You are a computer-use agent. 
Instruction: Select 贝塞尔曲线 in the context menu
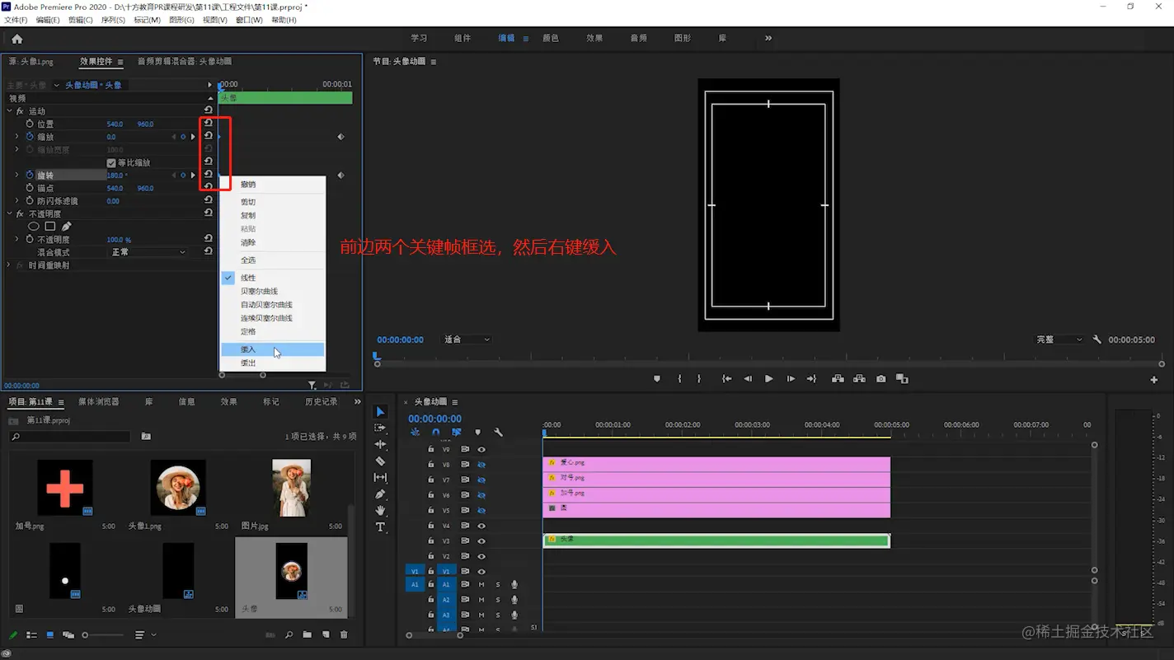tap(259, 292)
